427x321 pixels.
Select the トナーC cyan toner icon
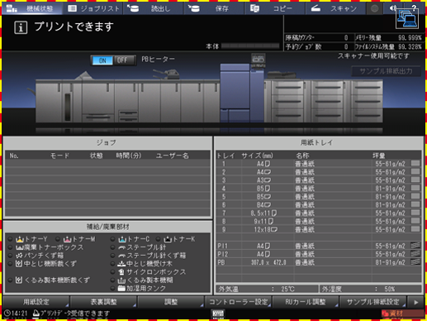[x=122, y=239]
